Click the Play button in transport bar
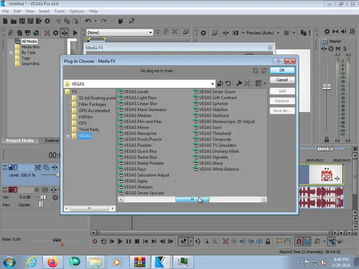The image size is (359, 269). tap(120, 241)
